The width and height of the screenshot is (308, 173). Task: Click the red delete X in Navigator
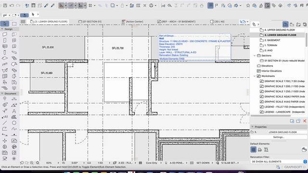coord(305,121)
